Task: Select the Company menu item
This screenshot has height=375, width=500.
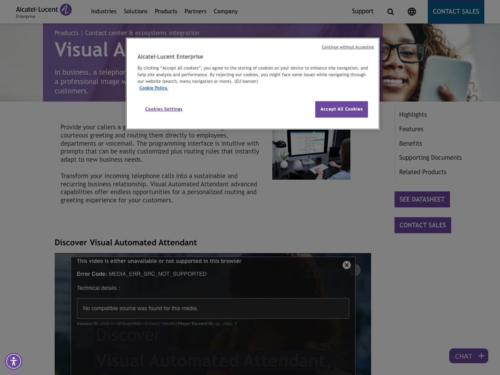Action: click(x=225, y=11)
